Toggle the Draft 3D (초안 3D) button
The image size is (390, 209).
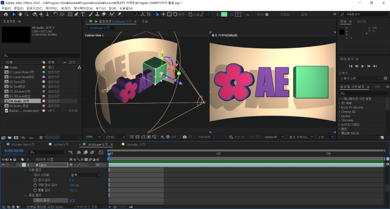tap(237, 137)
